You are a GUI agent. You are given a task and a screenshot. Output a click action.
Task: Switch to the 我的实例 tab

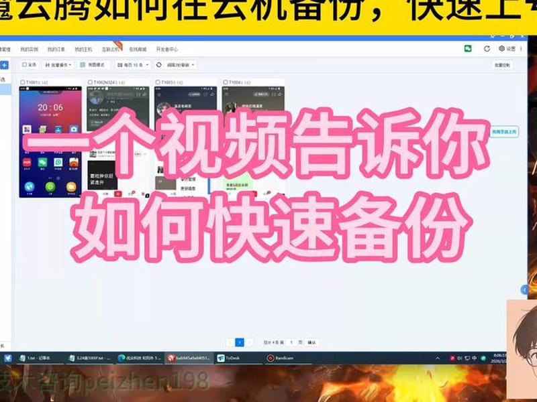point(29,49)
